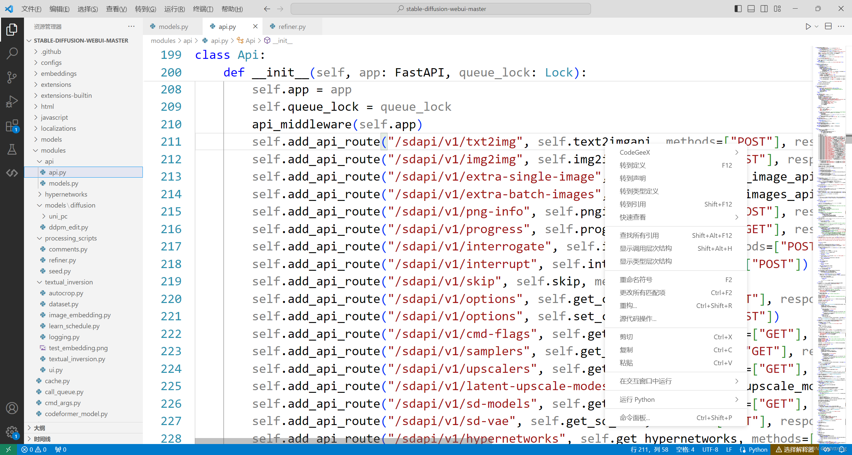Toggle the secondary sidebar layout button

[764, 9]
